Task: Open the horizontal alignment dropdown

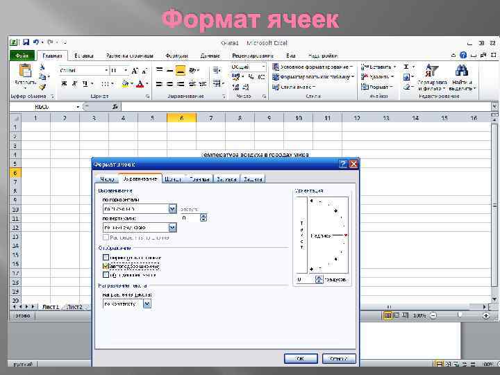Action: pos(172,209)
